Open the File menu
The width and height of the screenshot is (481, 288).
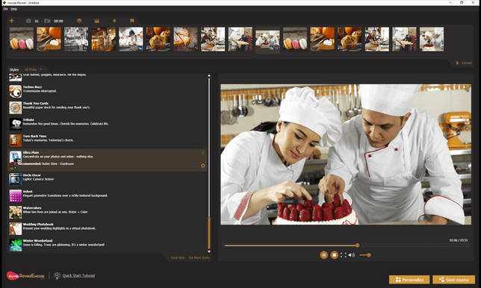click(6, 9)
